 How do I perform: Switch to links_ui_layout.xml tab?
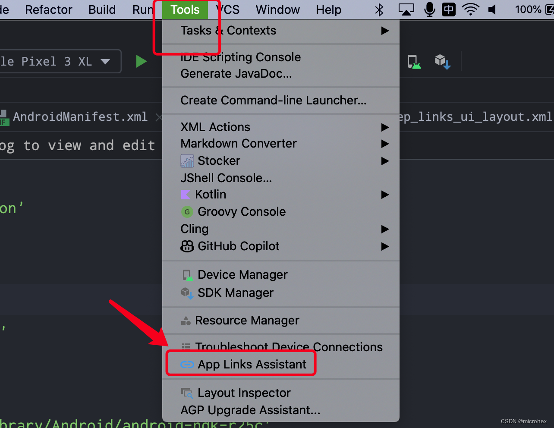pos(476,117)
